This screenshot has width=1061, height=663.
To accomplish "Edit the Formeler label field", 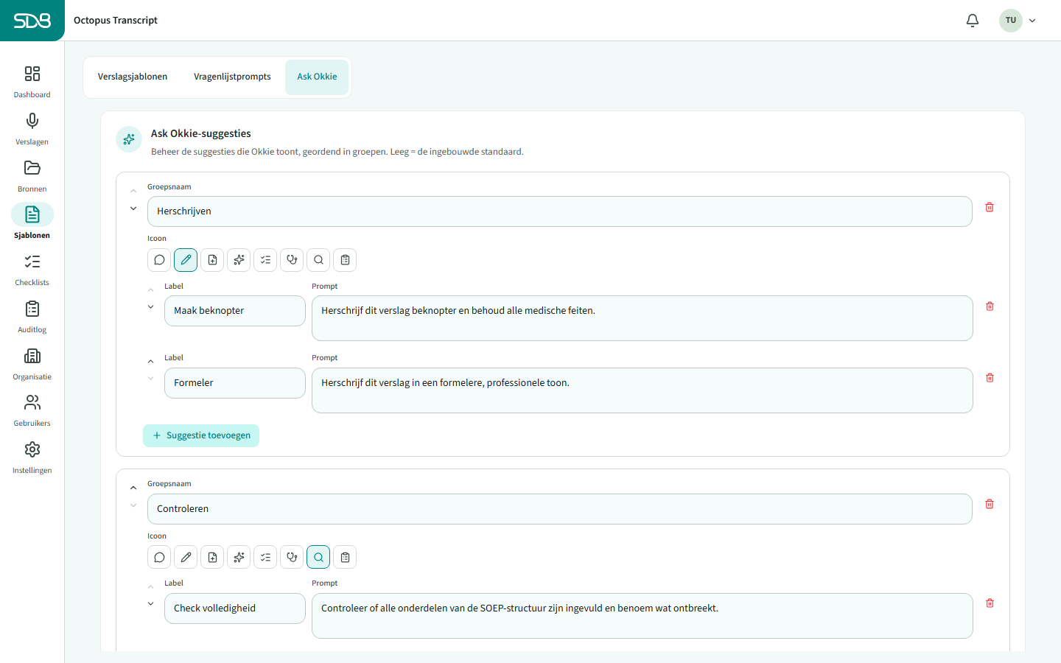I will click(235, 383).
